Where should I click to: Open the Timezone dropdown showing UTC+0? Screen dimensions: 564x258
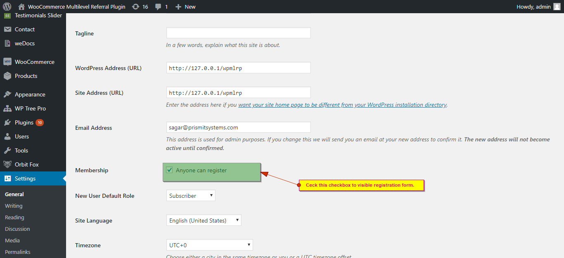209,244
